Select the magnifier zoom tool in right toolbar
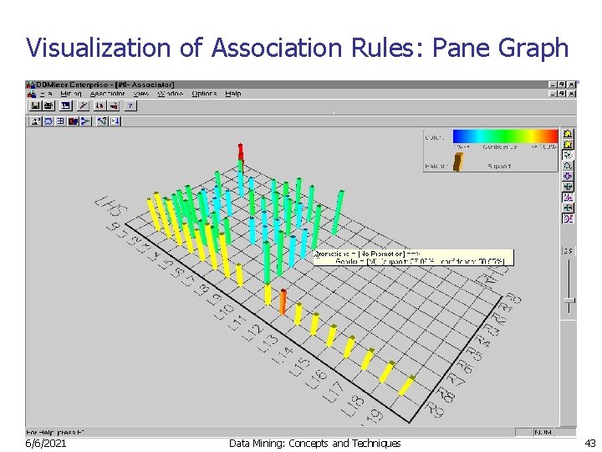Screen dimensions: 602x452 (568, 166)
